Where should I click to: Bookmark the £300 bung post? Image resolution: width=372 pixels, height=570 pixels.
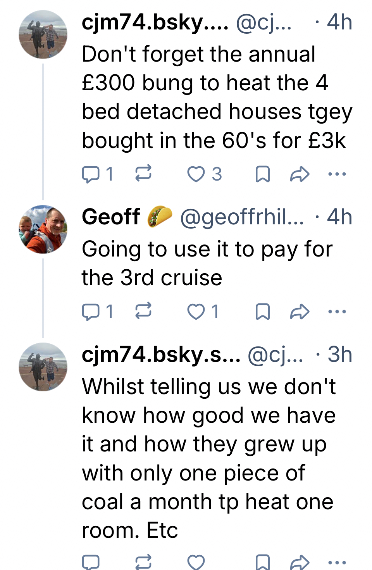pyautogui.click(x=263, y=174)
